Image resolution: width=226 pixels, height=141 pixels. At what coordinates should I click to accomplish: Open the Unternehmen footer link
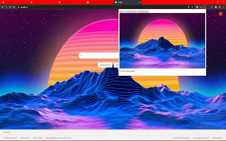click(25, 138)
